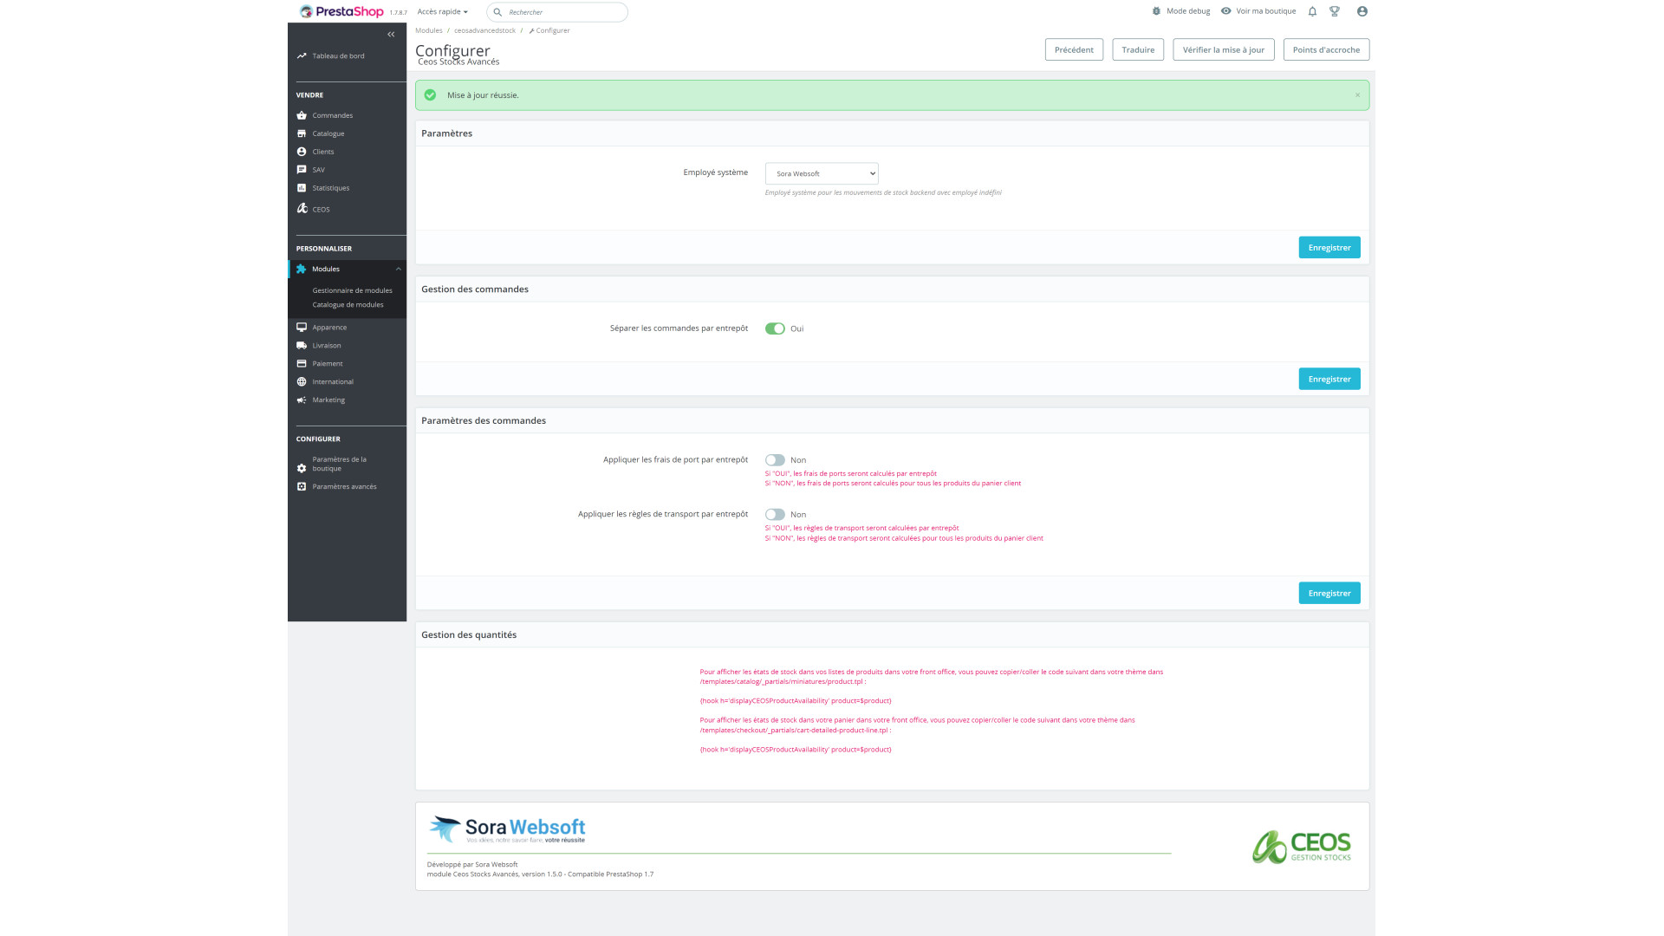Click the trophy icon in header
Viewport: 1664px width, 936px height.
[x=1335, y=11]
